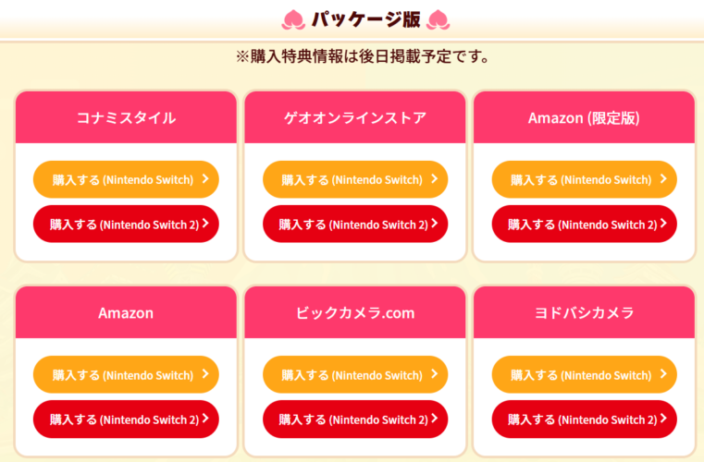The width and height of the screenshot is (704, 462).
Task: Buy Nintendo Switch 2 version at Amazon (限定版)
Action: click(x=584, y=224)
